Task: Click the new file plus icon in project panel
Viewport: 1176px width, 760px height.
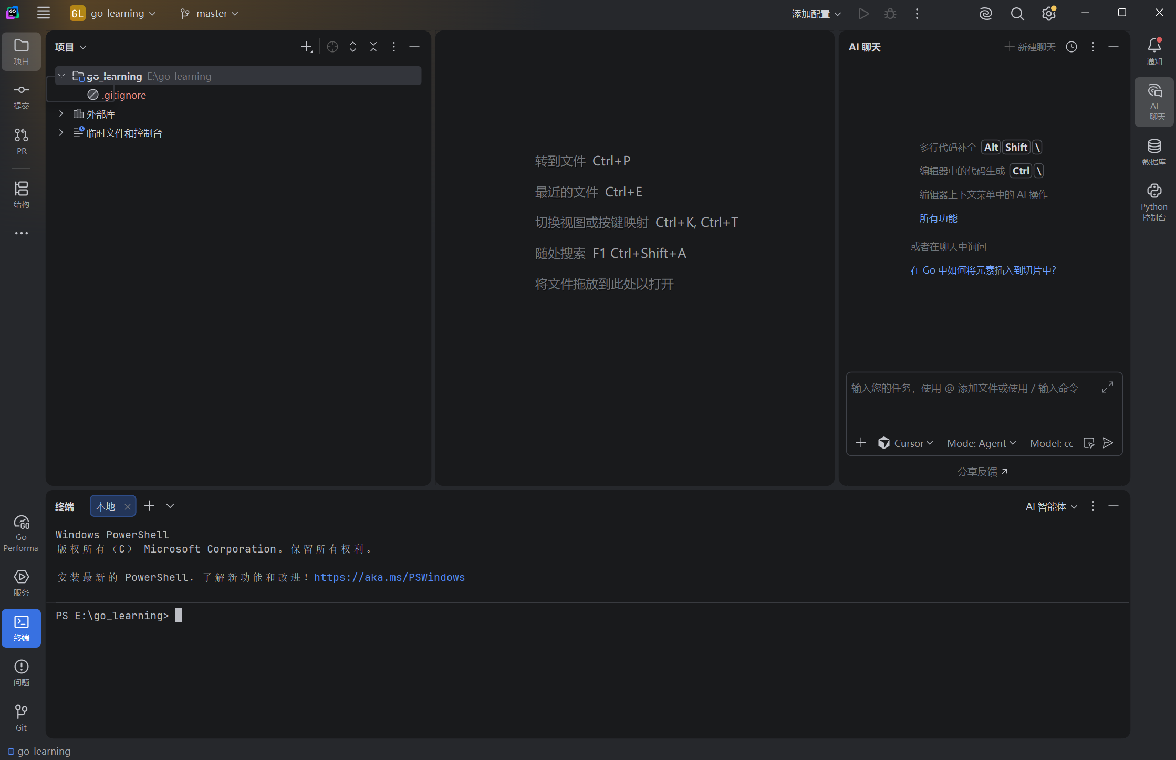Action: tap(307, 47)
